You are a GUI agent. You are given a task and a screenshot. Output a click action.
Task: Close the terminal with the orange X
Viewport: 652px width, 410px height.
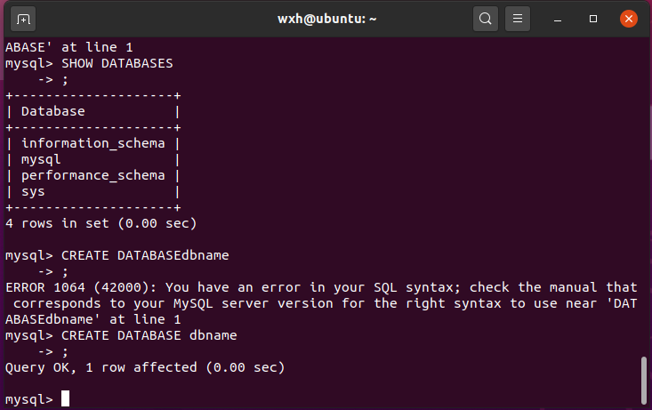[628, 18]
